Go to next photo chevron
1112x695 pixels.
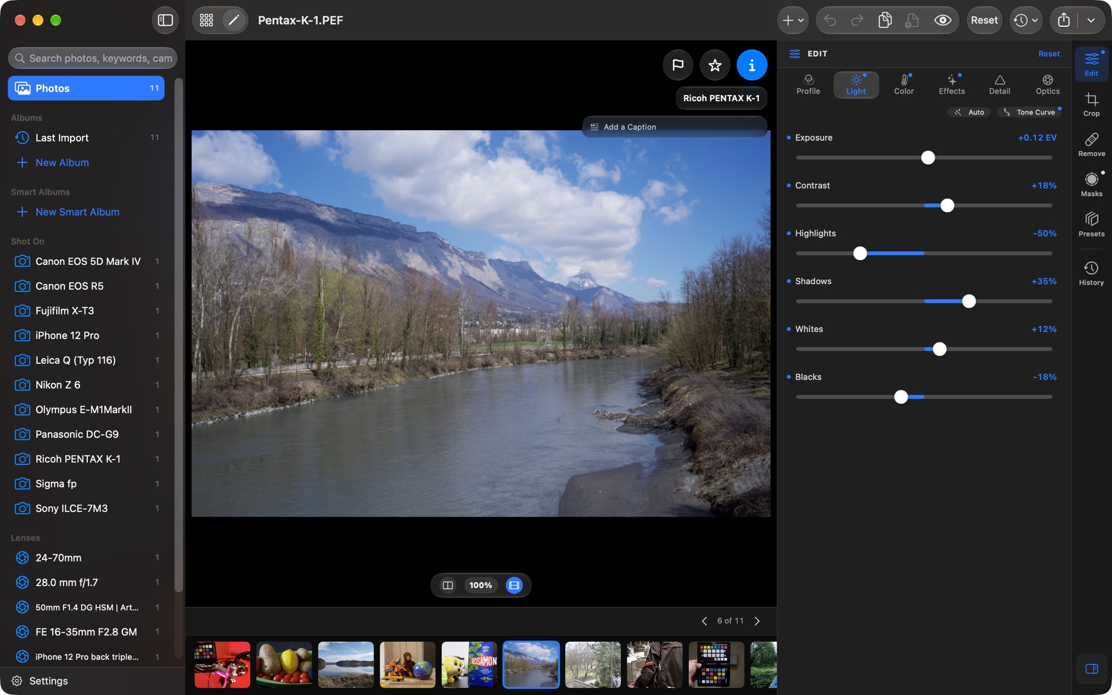pos(757,621)
